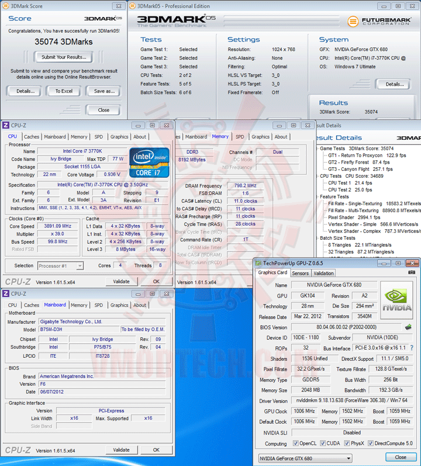Image resolution: width=421 pixels, height=466 pixels.
Task: Select Vertex Shader - Simple result row
Action: [x=373, y=224]
